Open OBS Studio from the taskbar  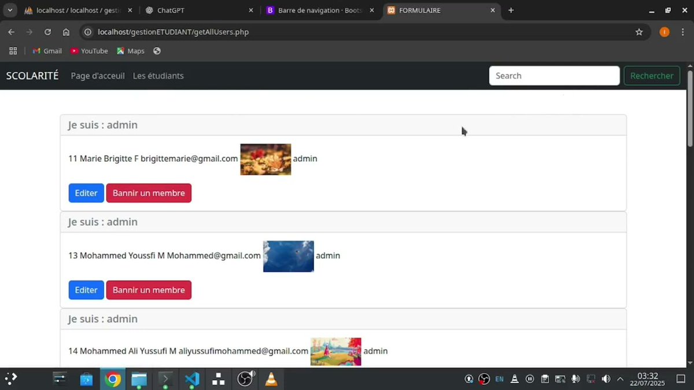(x=245, y=379)
